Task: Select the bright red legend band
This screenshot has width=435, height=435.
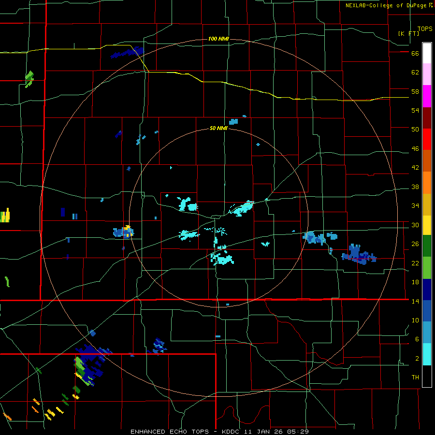Action: pos(427,139)
